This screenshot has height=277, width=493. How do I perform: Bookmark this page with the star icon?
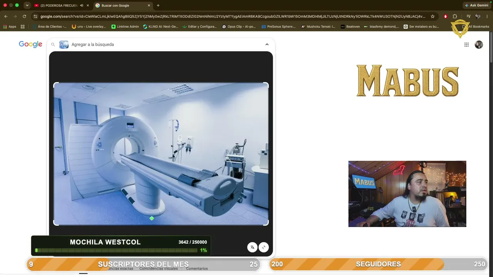pos(433,17)
